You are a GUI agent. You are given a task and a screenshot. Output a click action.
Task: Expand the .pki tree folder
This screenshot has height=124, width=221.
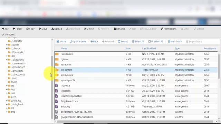pyautogui.click(x=7, y=56)
